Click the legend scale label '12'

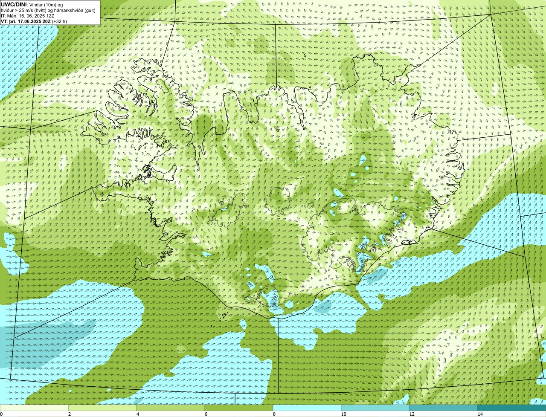(412, 414)
